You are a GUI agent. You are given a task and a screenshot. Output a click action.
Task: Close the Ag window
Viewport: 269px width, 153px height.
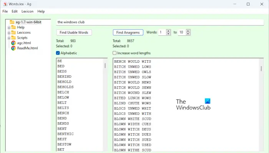262,4
